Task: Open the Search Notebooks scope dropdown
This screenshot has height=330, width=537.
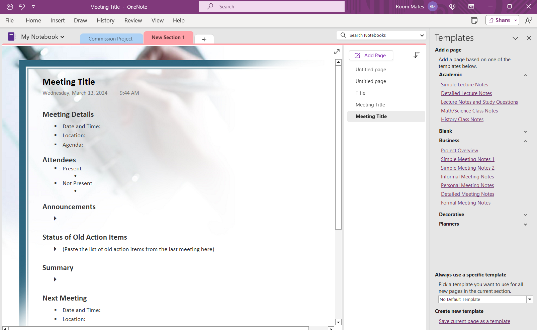Action: tap(422, 35)
